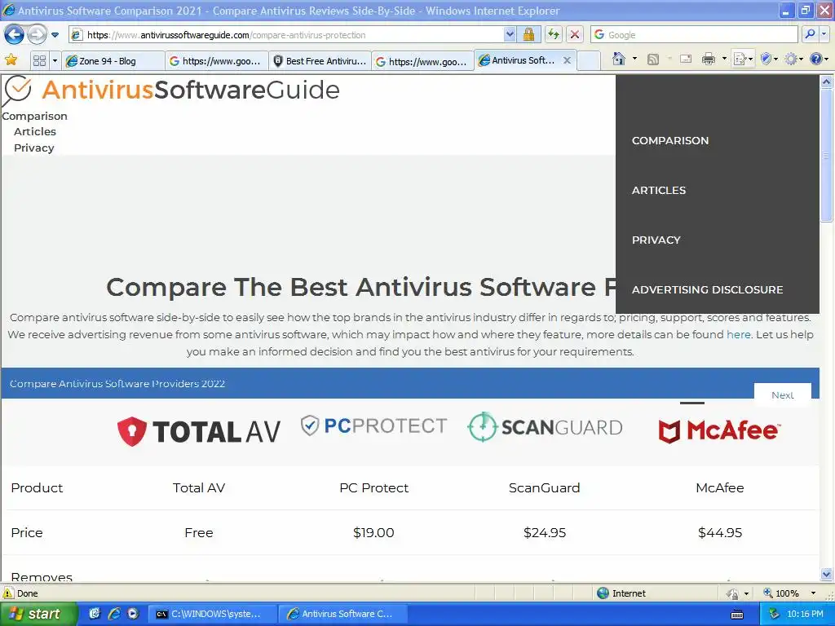
Task: Click the page scrollbar up arrow
Action: (826, 82)
